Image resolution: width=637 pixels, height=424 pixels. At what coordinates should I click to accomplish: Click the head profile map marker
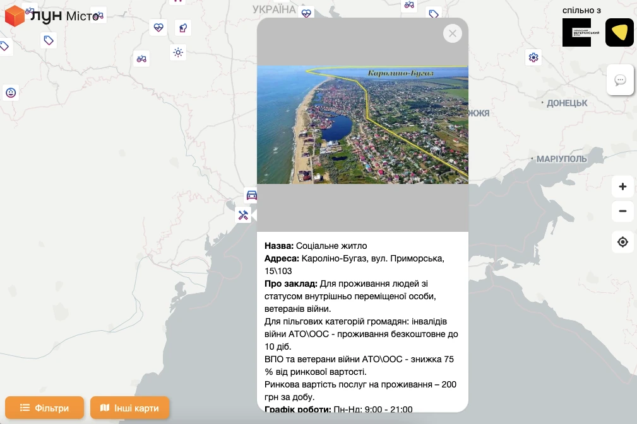pyautogui.click(x=182, y=28)
